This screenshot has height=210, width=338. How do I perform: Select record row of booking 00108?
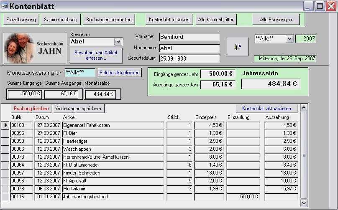[5, 125]
